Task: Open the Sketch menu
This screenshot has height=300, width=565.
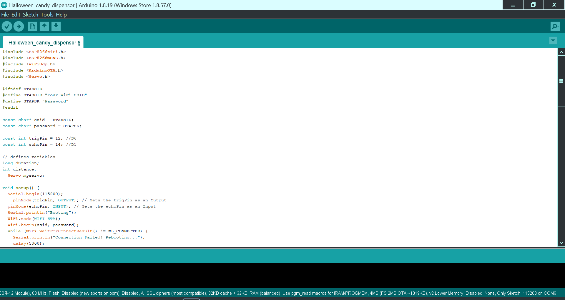Action: [x=31, y=14]
